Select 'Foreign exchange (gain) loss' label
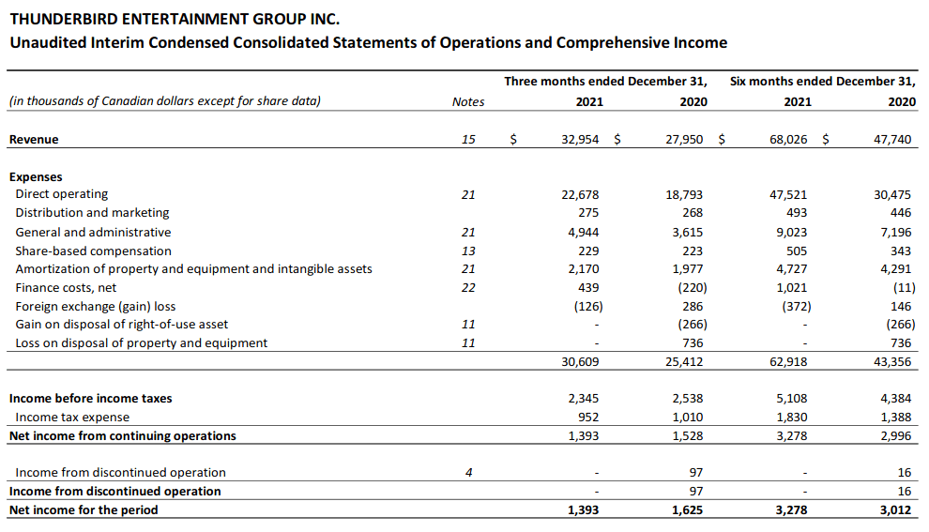This screenshot has width=929, height=532. [x=96, y=307]
